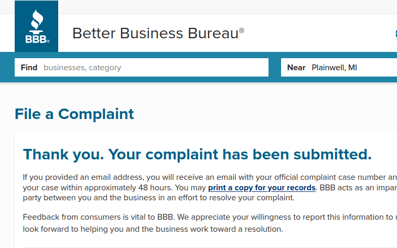The height and width of the screenshot is (248, 397).
Task: Select the Near location field with Plainwell, MI
Action: coord(339,67)
